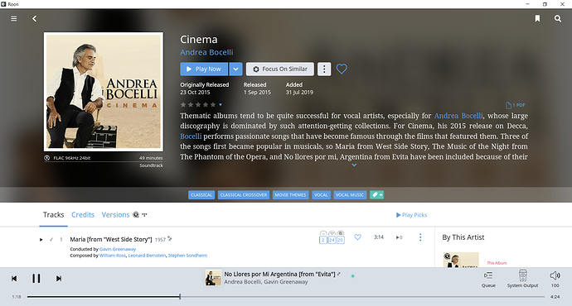Select the CLASSICAL CROSSOVER genre tag
This screenshot has height=306, width=572.
[x=244, y=195]
